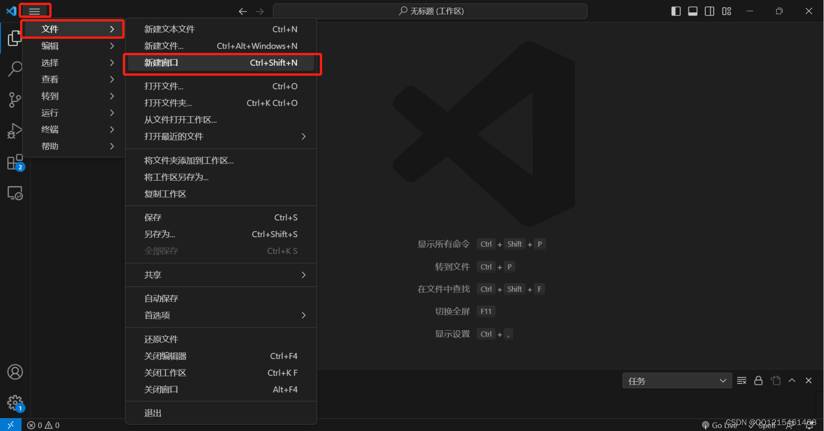824x431 pixels.
Task: Go back with the left arrow
Action: pos(243,11)
